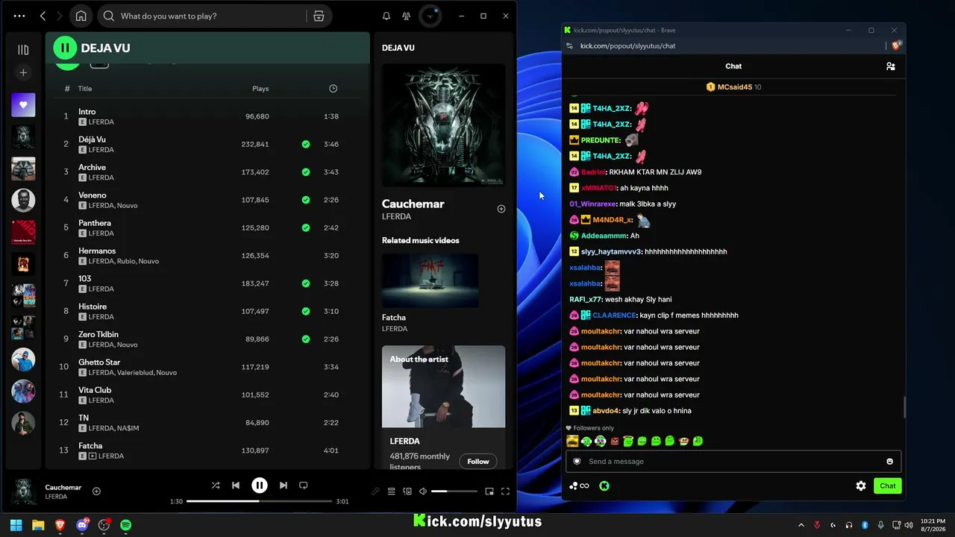Screen dimensions: 955x537
Task: Open the Queue in Spotify
Action: [x=391, y=492]
